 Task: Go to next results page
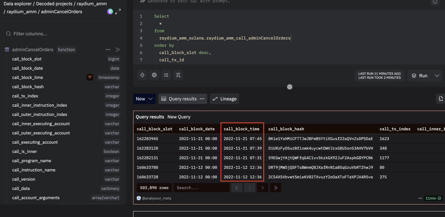point(263,188)
